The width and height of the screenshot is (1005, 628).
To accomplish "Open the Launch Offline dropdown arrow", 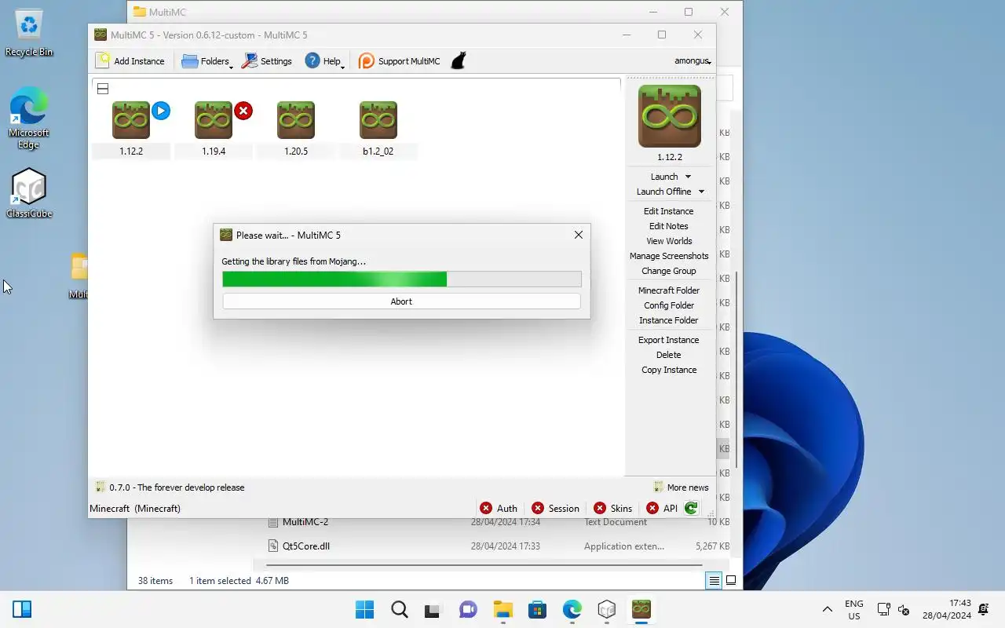I will tap(701, 192).
